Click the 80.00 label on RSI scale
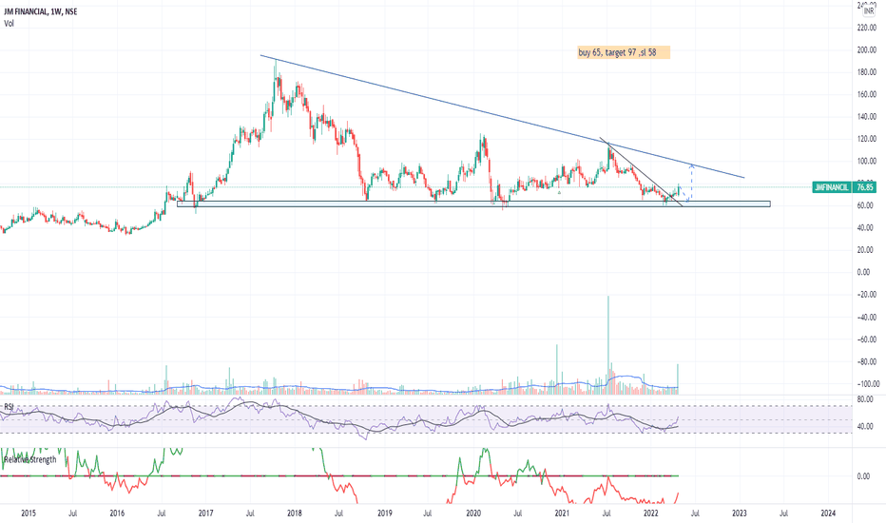Image resolution: width=886 pixels, height=523 pixels. coord(865,399)
